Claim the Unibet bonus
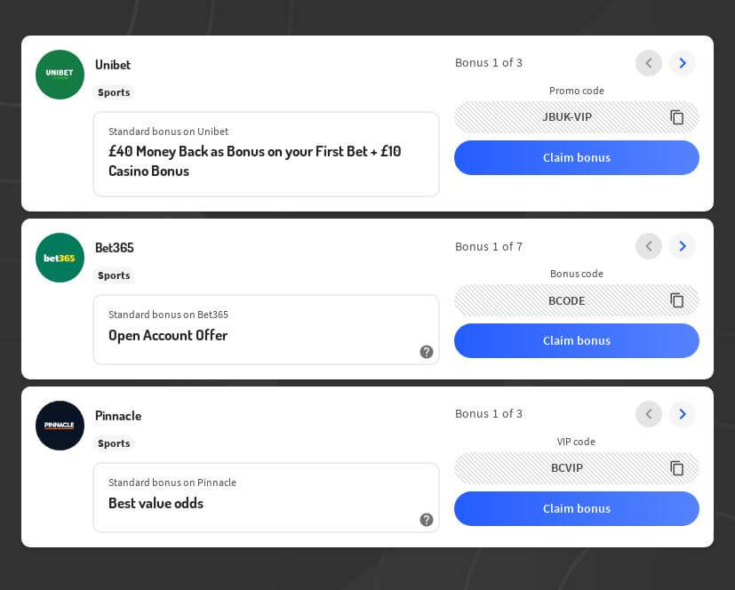Viewport: 735px width, 590px height. click(x=576, y=157)
